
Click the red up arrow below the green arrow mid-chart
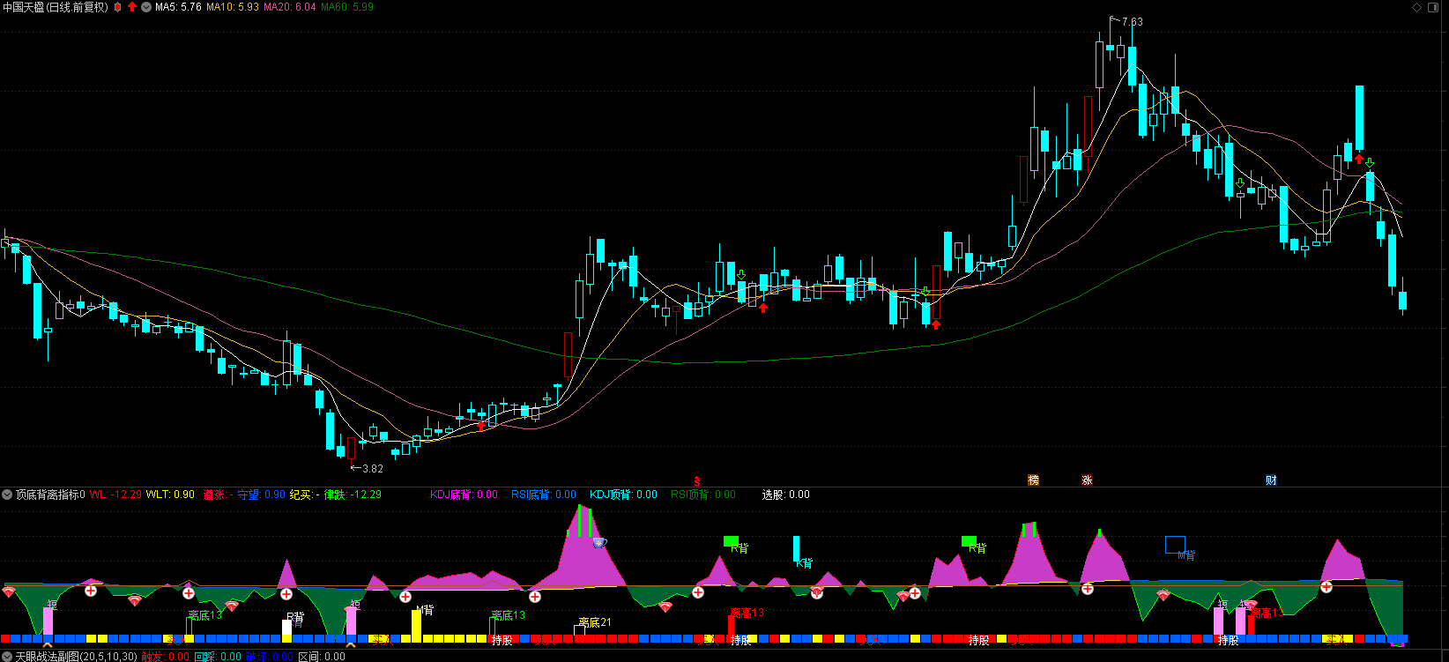(763, 308)
